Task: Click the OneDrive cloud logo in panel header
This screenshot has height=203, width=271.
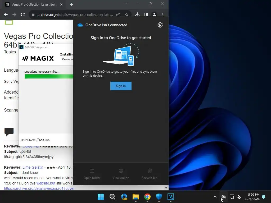Action: tap(80, 25)
